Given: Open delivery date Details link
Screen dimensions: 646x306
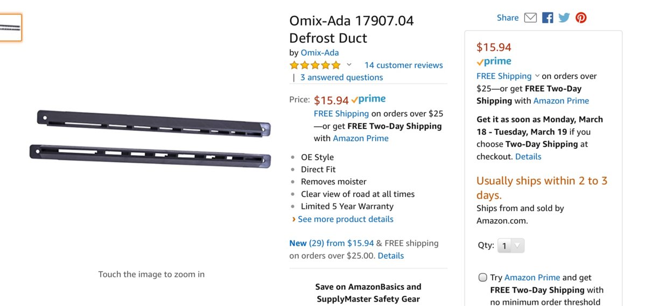Looking at the screenshot, I should 528,157.
